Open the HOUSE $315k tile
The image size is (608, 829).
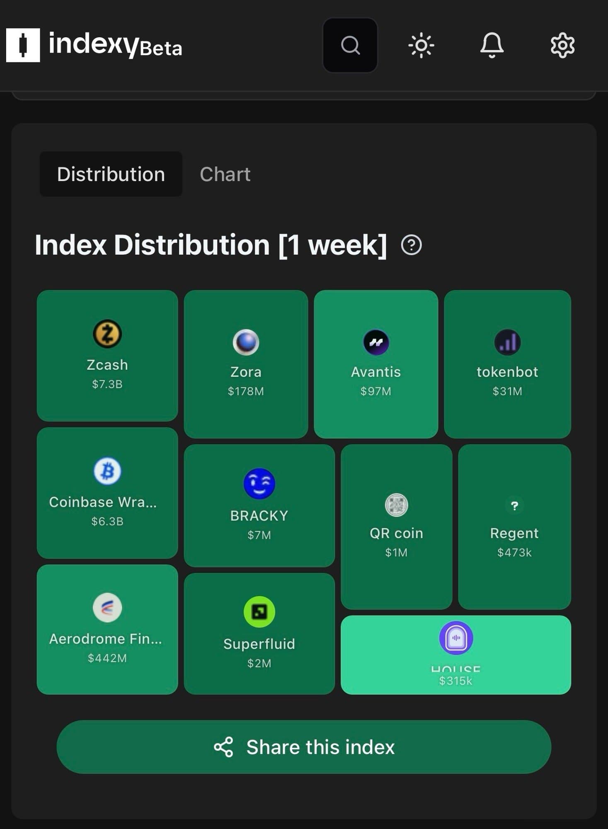click(455, 654)
